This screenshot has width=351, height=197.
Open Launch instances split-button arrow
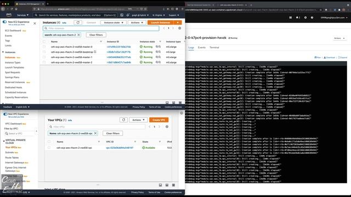178,22
